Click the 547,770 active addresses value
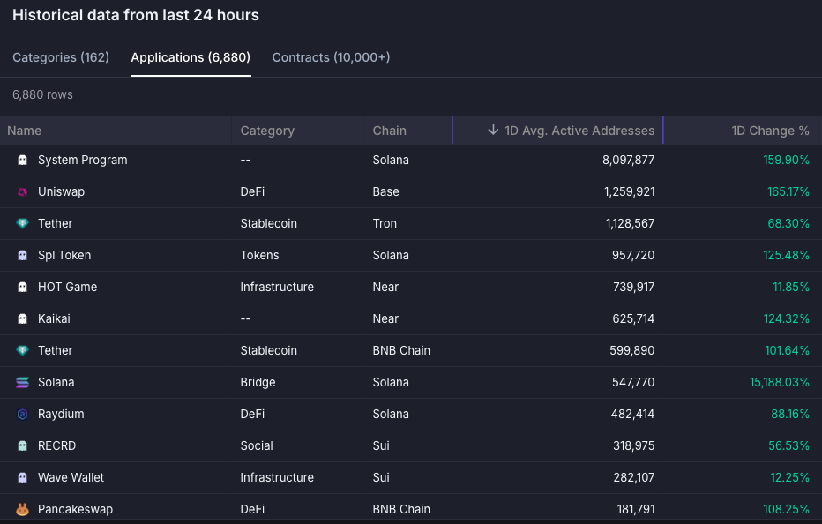822x524 pixels. (633, 382)
